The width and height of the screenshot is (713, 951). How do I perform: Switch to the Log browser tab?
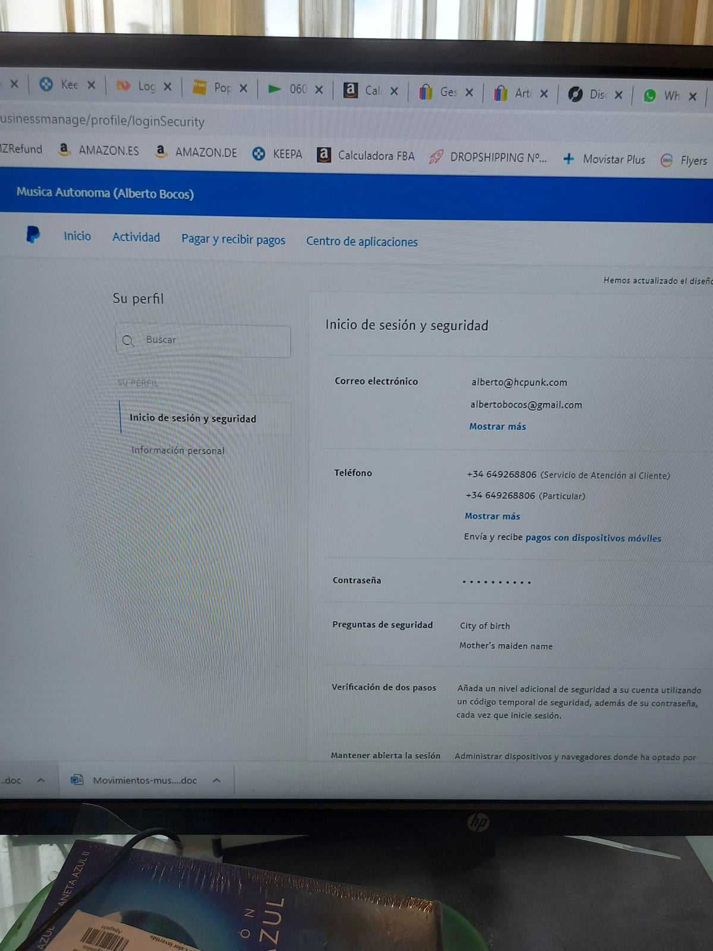(x=135, y=86)
